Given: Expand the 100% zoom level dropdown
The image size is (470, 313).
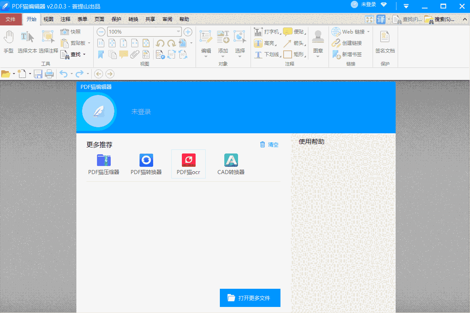Looking at the screenshot, I should [x=178, y=32].
